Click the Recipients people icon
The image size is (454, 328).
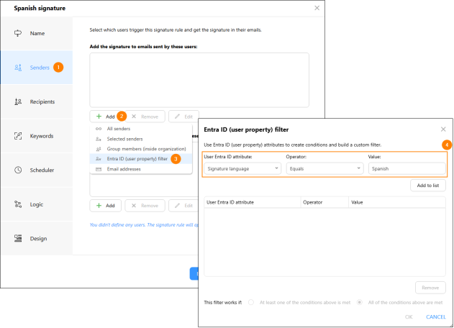pyautogui.click(x=18, y=101)
